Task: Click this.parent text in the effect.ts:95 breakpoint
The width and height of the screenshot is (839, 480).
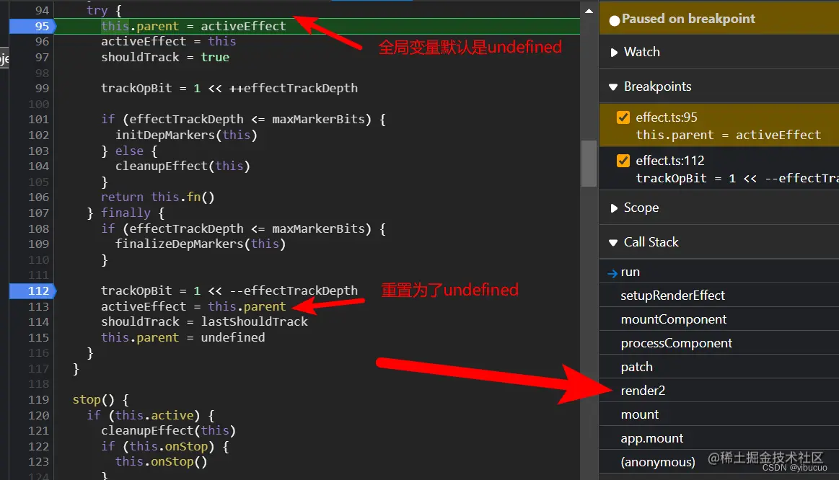Action: (675, 135)
